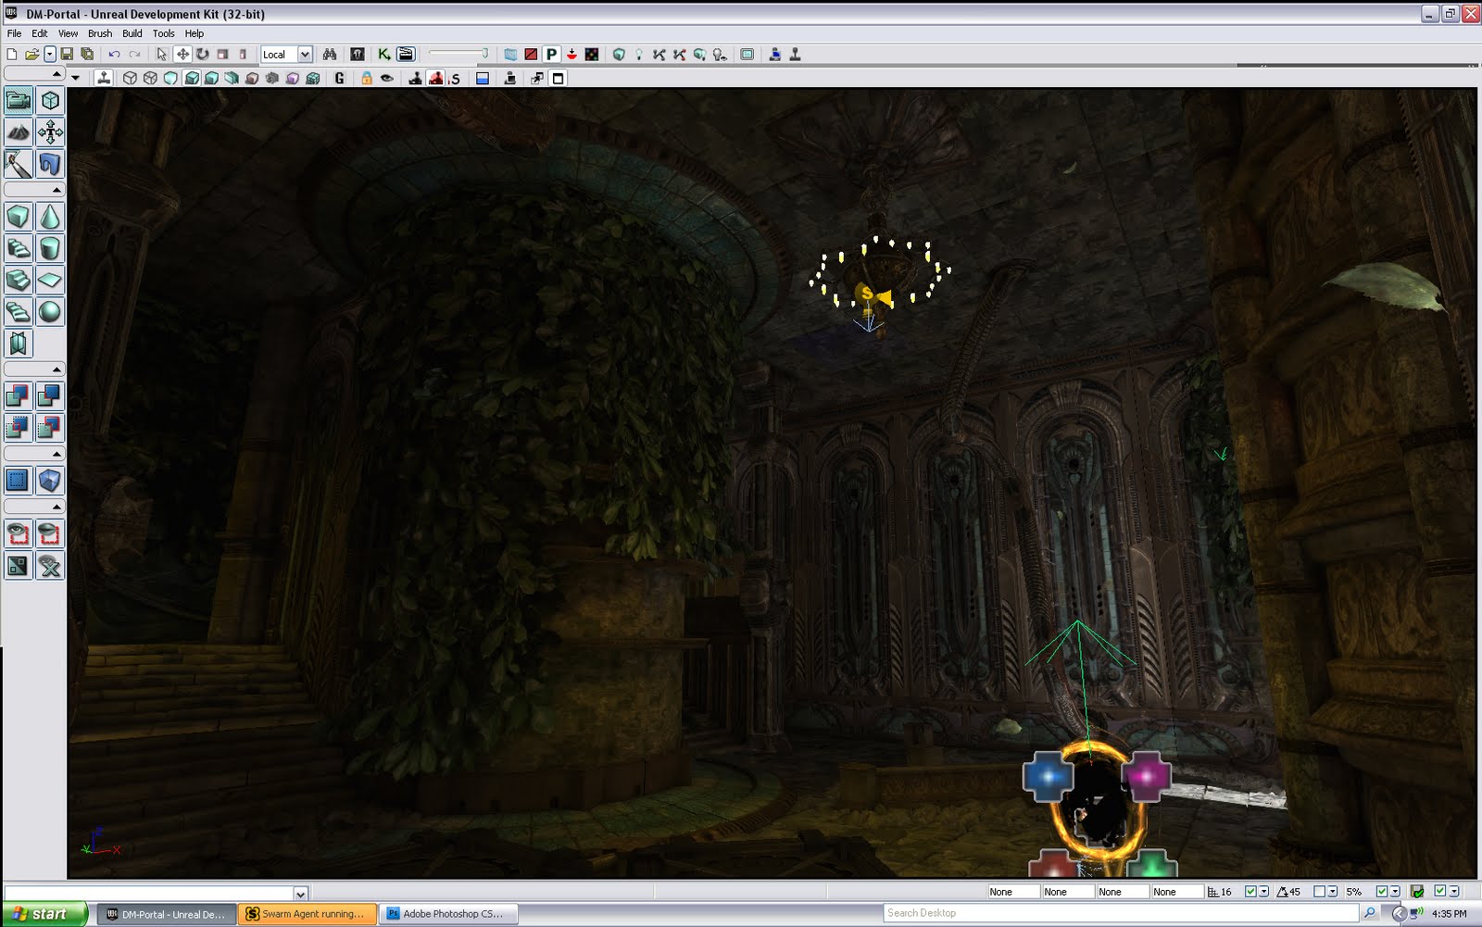Click the Build Geometry icon
Screen dimensions: 1482x927
(618, 55)
